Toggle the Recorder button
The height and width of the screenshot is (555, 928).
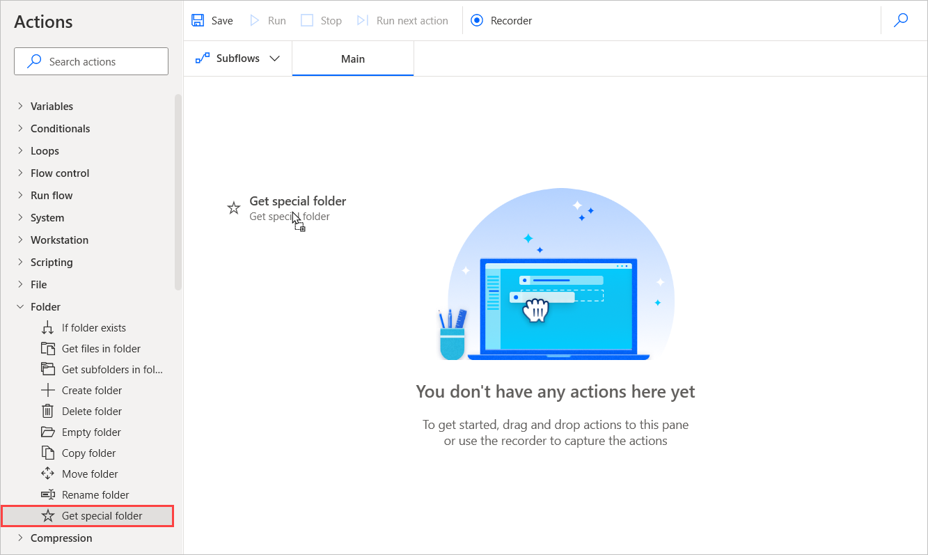pyautogui.click(x=501, y=20)
